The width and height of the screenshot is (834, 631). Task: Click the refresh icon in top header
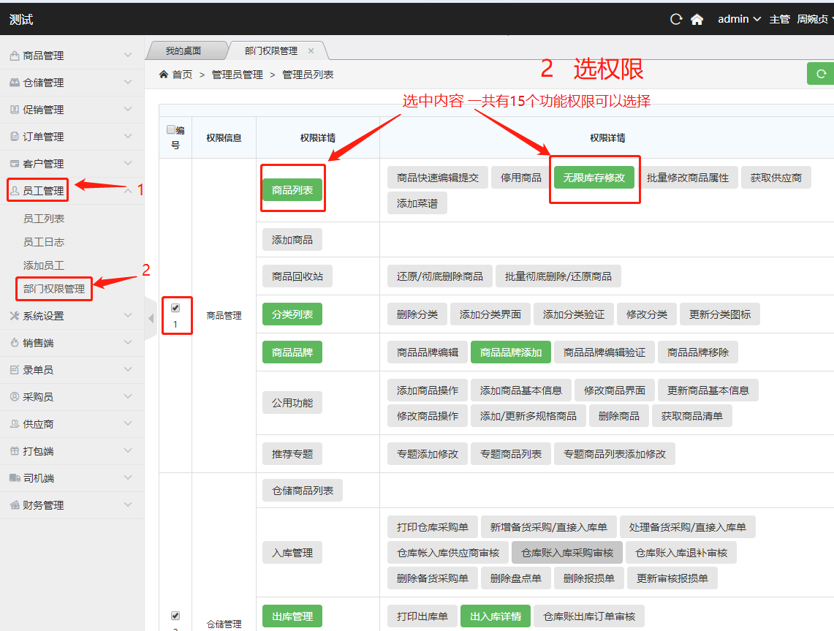coord(676,20)
